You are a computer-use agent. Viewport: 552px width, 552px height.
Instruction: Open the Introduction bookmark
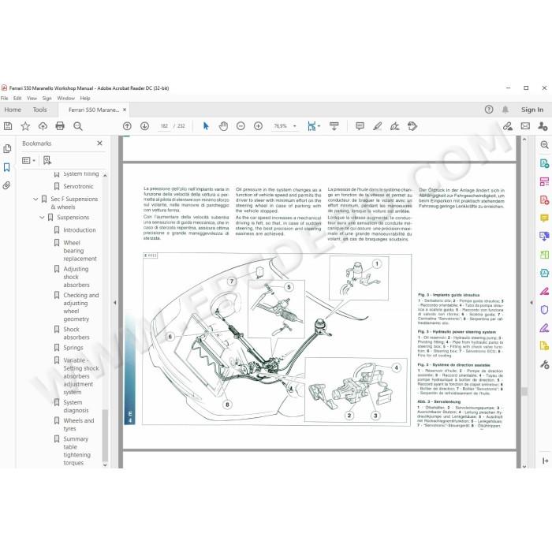pyautogui.click(x=79, y=230)
